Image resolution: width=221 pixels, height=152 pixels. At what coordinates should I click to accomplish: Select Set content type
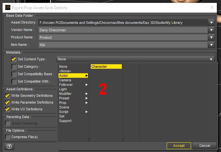click(73, 116)
